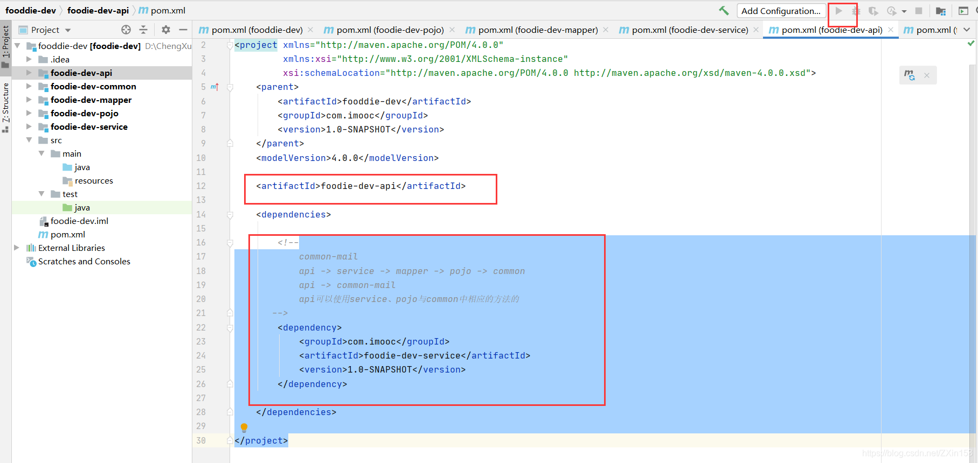978x463 pixels.
Task: Close the pom.xml (foodie-dev-api) tab
Action: pos(891,30)
